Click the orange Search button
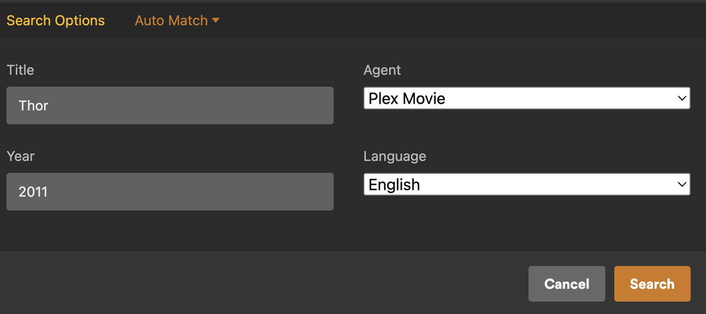This screenshot has height=314, width=706. [651, 284]
